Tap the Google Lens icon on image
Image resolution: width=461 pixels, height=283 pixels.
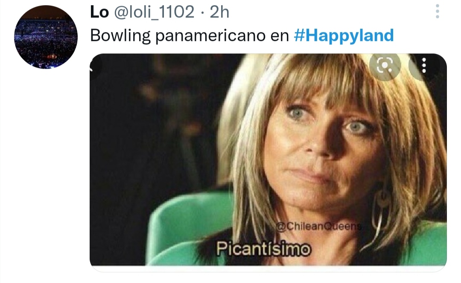pyautogui.click(x=385, y=66)
